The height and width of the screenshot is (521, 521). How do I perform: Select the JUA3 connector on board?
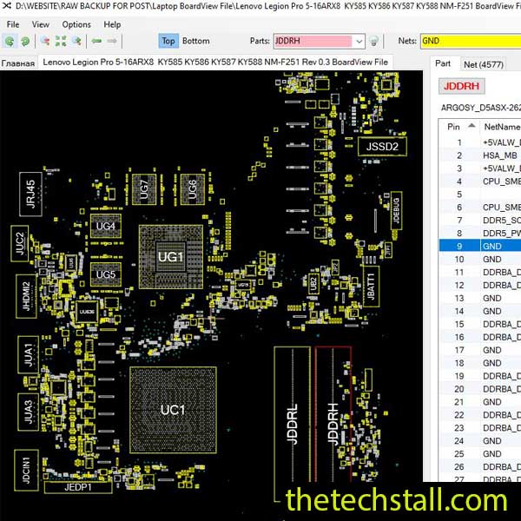[29, 412]
